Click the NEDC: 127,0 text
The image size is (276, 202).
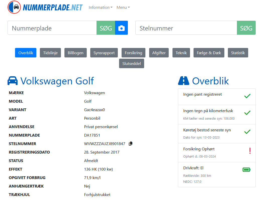click(192, 182)
